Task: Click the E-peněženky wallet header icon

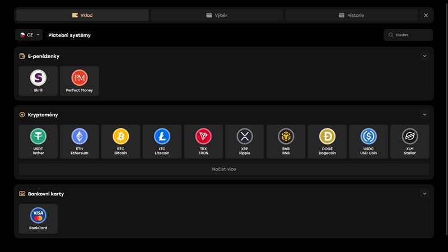Action: point(22,56)
